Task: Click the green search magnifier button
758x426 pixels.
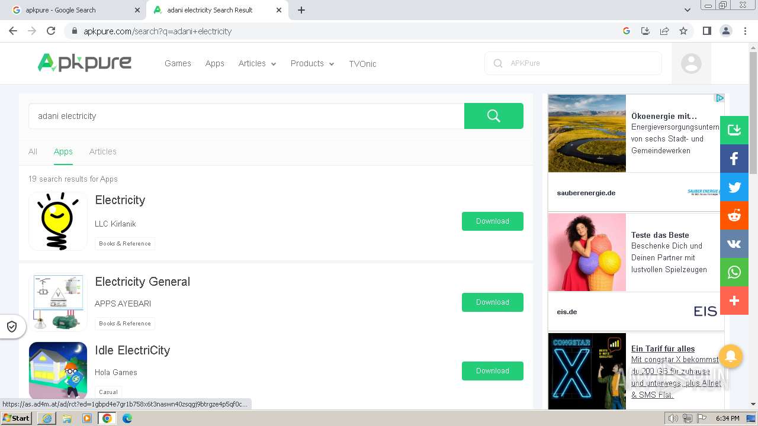Action: coord(494,116)
